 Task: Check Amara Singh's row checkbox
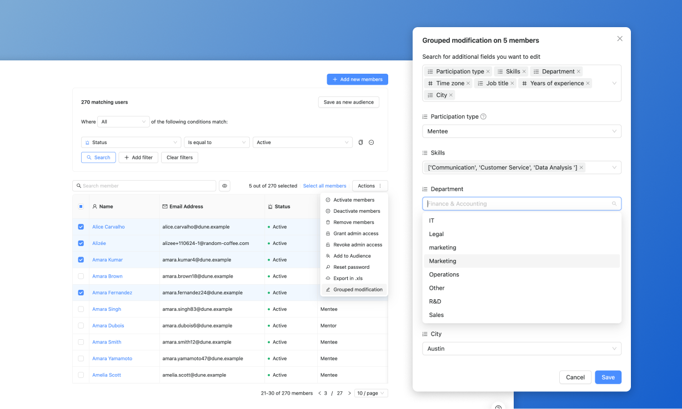pyautogui.click(x=81, y=309)
